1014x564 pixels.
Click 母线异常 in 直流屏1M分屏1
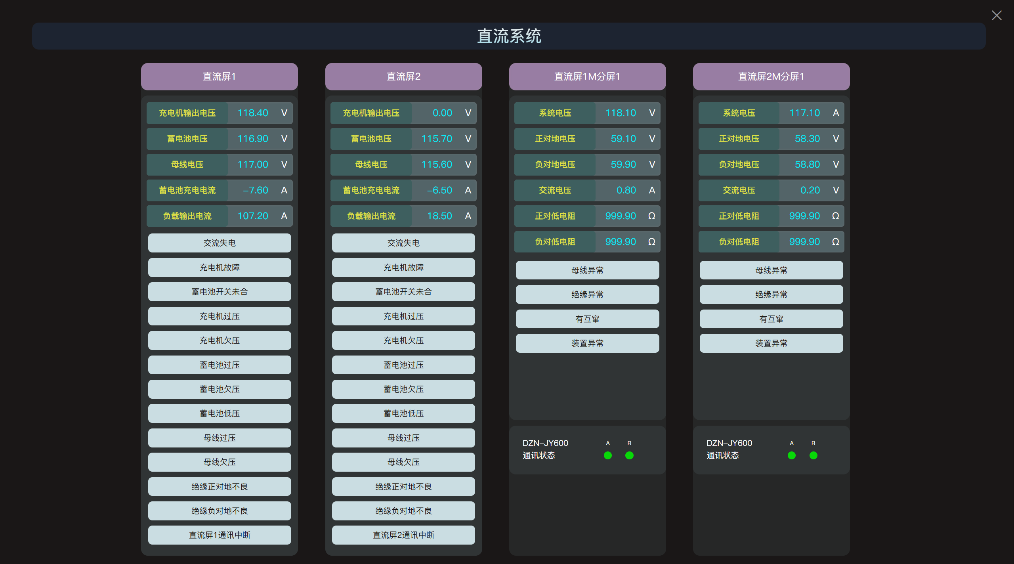tap(587, 270)
